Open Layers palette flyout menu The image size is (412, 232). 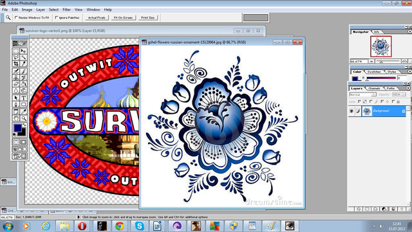(407, 88)
